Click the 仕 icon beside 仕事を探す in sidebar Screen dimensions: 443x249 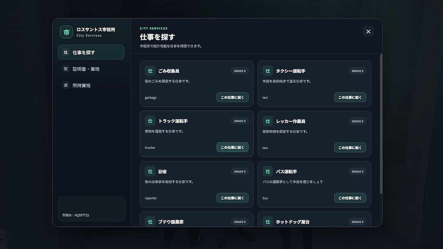click(x=66, y=52)
